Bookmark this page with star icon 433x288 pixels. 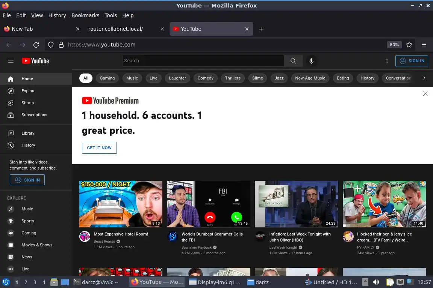tap(409, 45)
